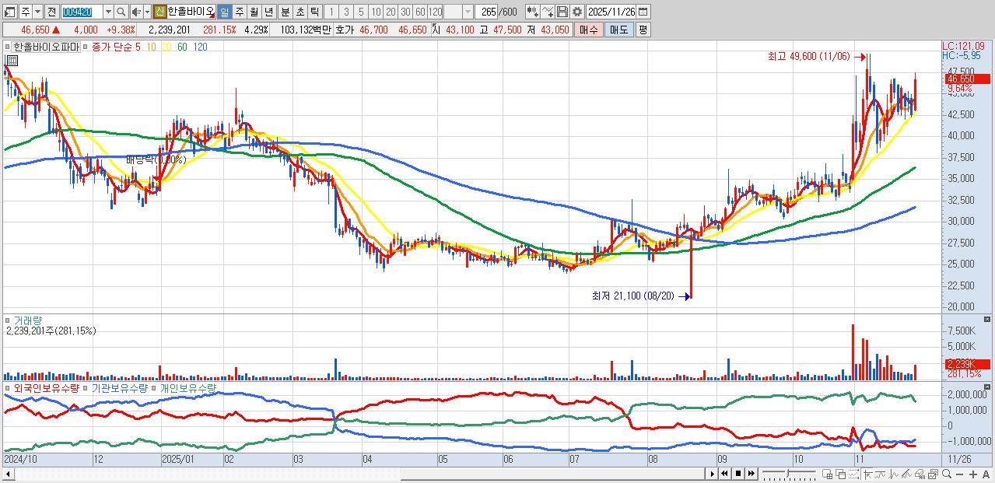Click the region add window icon
Screen dimensions: 995x483
click(827, 474)
